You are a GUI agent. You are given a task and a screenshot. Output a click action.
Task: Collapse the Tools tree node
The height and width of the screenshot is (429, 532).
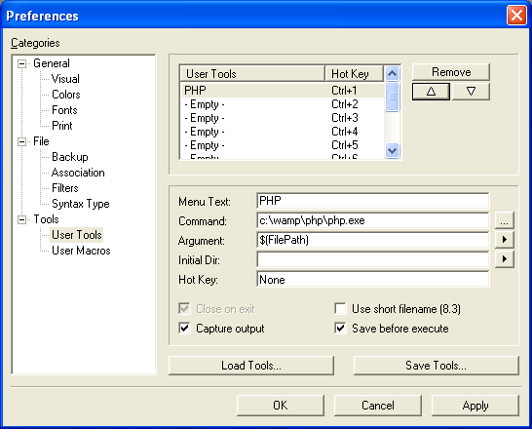(x=21, y=219)
